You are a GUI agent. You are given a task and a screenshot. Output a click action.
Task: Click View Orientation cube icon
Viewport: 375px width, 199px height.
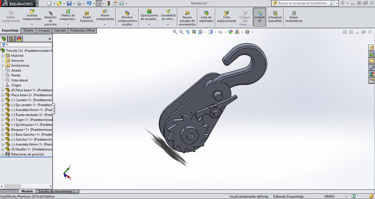tap(200, 32)
